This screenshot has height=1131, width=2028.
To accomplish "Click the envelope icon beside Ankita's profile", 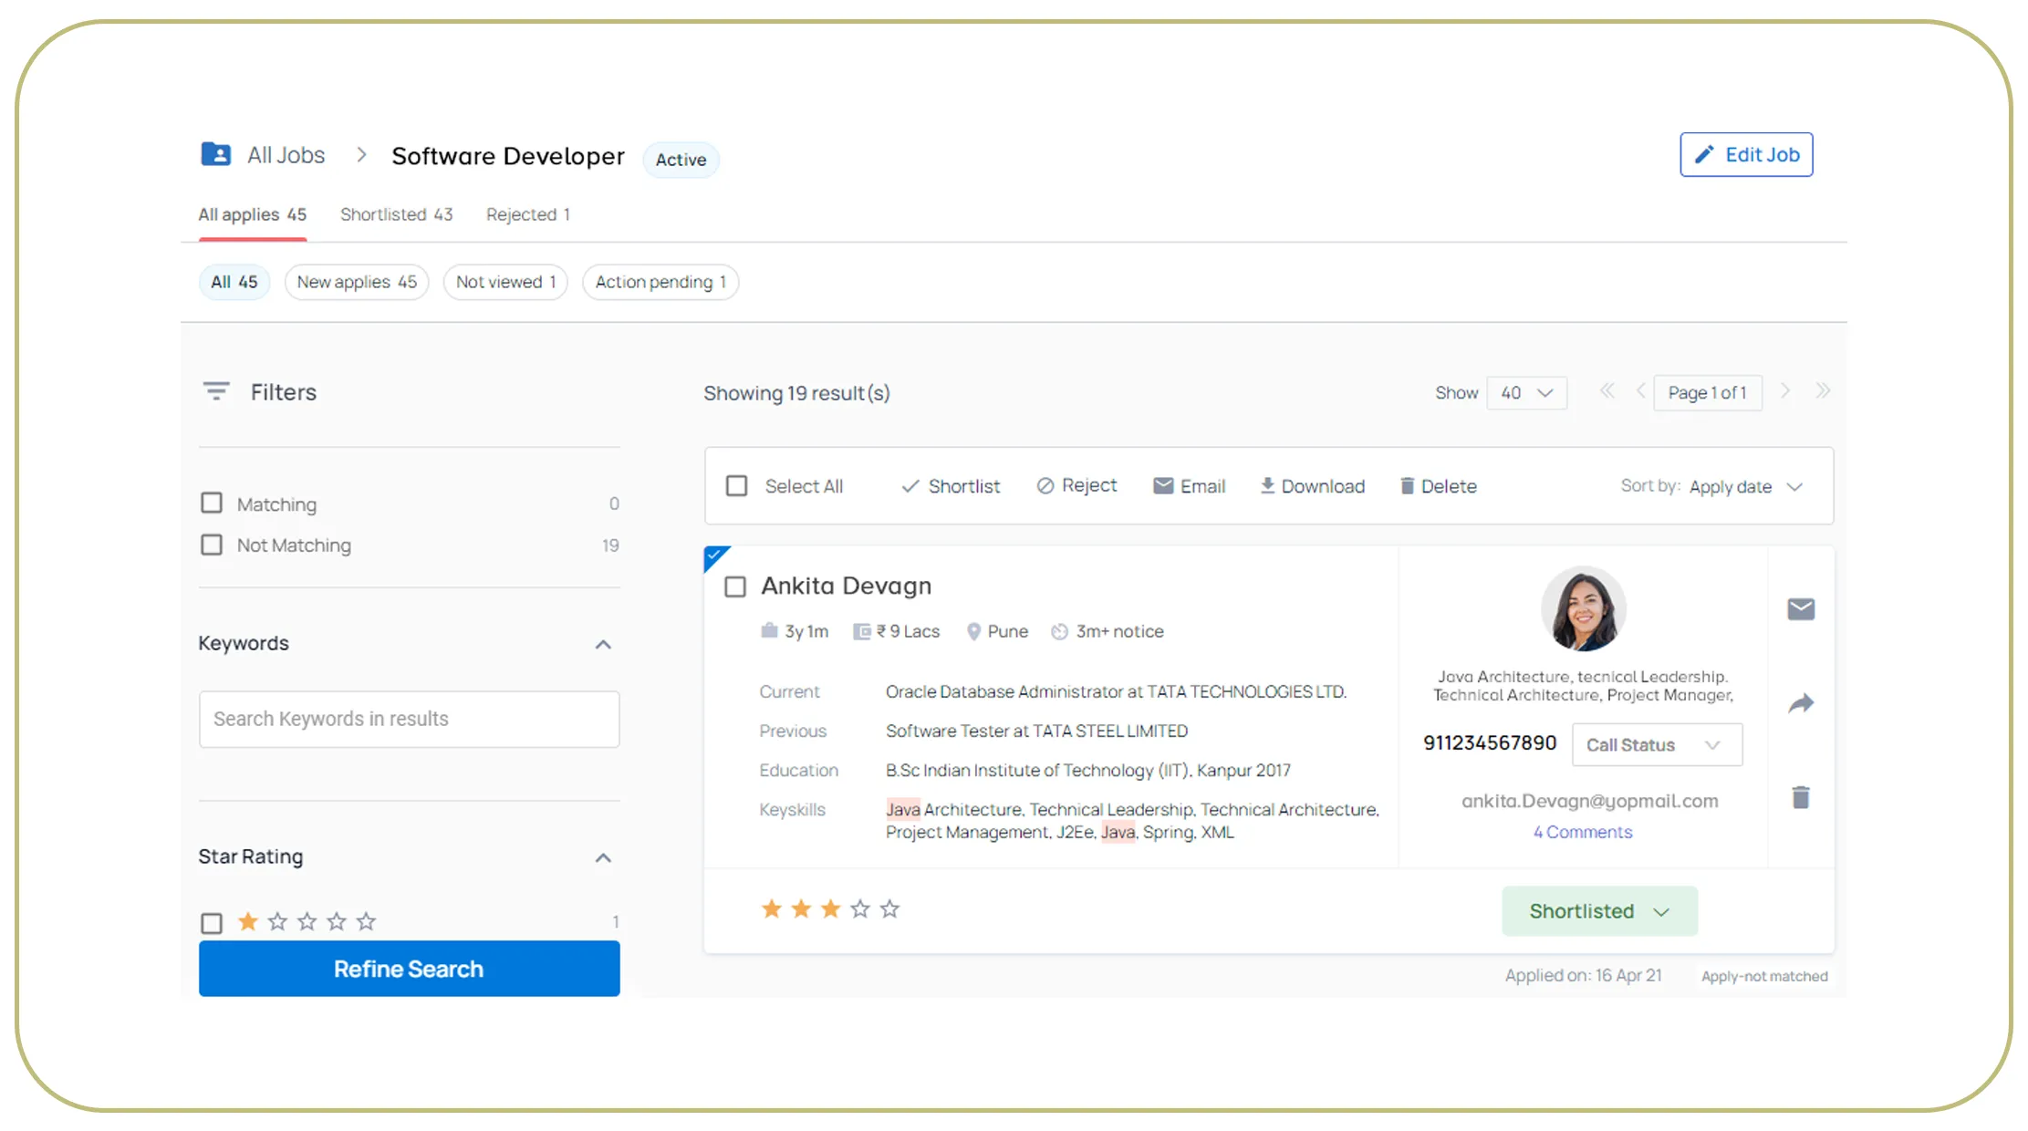I will [1801, 609].
